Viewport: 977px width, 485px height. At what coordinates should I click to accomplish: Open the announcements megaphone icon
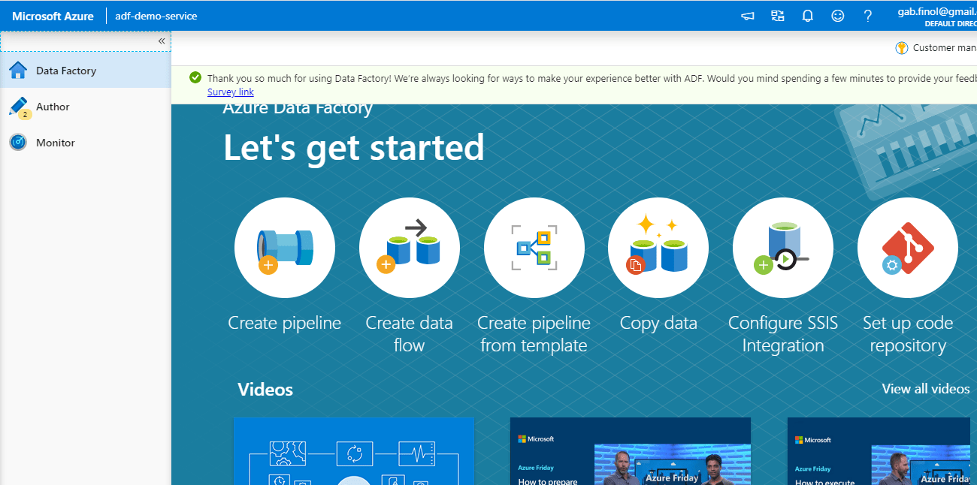748,16
